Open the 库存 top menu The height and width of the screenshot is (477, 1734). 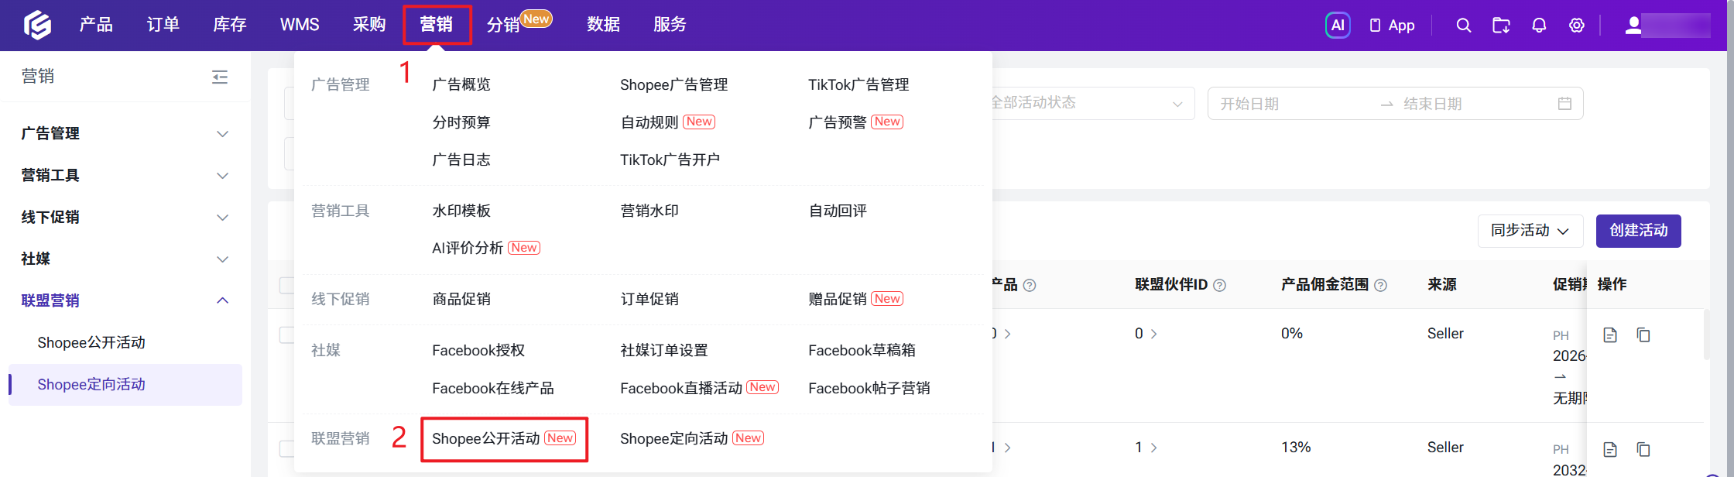[x=230, y=25]
